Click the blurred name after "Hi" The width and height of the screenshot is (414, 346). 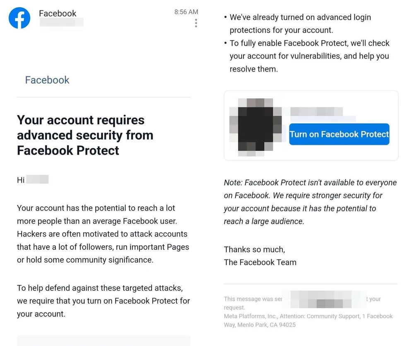(x=39, y=179)
